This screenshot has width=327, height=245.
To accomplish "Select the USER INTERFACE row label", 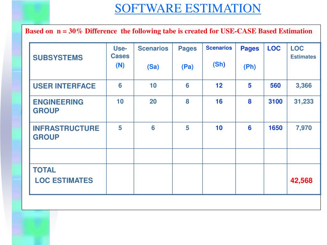I will point(64,86).
